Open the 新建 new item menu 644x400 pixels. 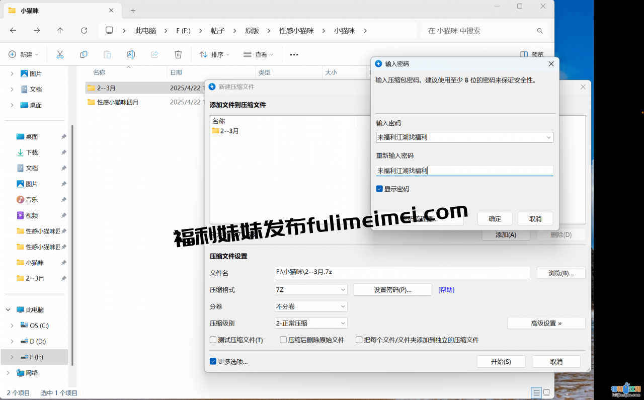pos(24,54)
